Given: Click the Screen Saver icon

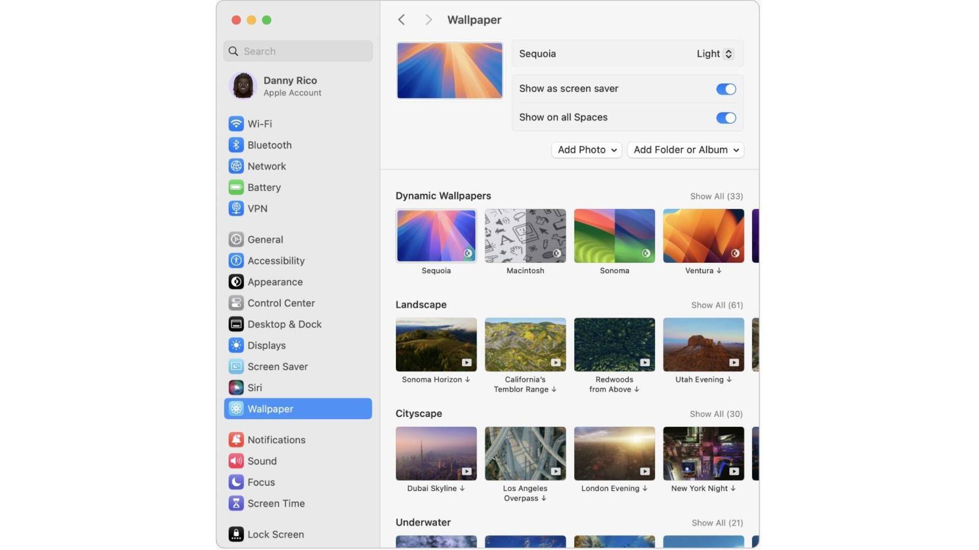Looking at the screenshot, I should pyautogui.click(x=236, y=367).
